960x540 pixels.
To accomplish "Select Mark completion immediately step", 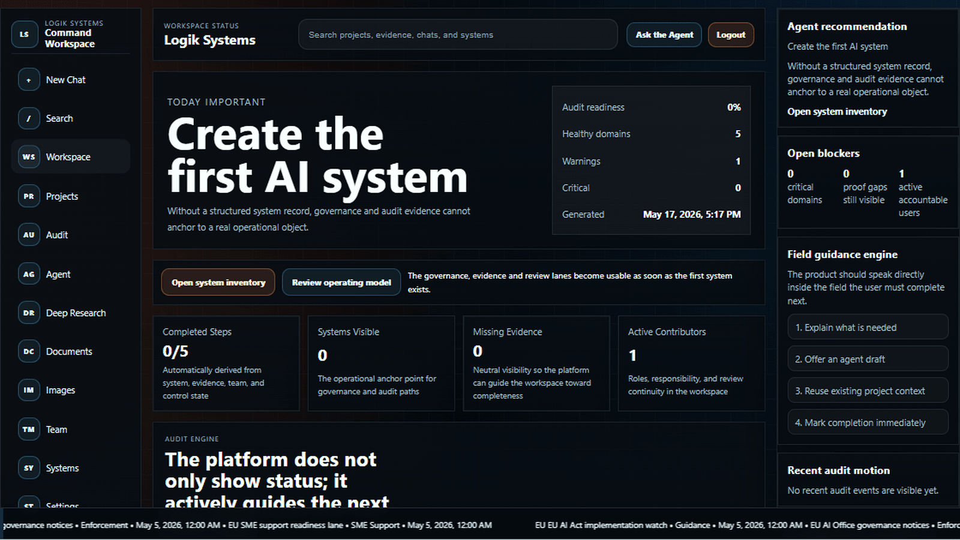I will pyautogui.click(x=868, y=422).
